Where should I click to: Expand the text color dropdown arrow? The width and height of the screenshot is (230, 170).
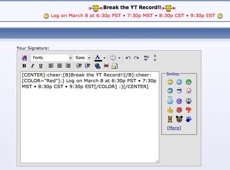(x=104, y=58)
